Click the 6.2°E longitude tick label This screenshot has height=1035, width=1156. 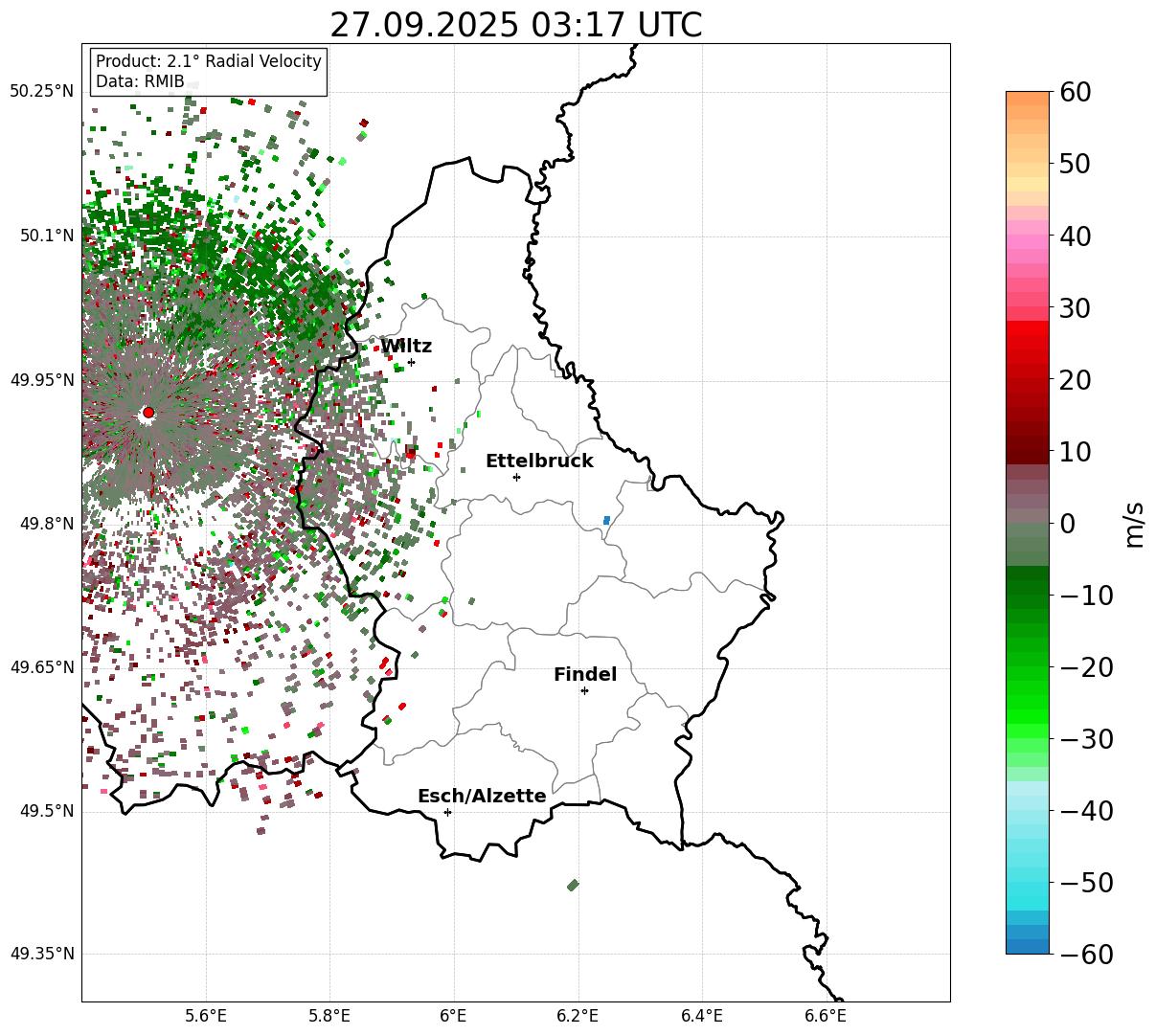[x=578, y=1016]
